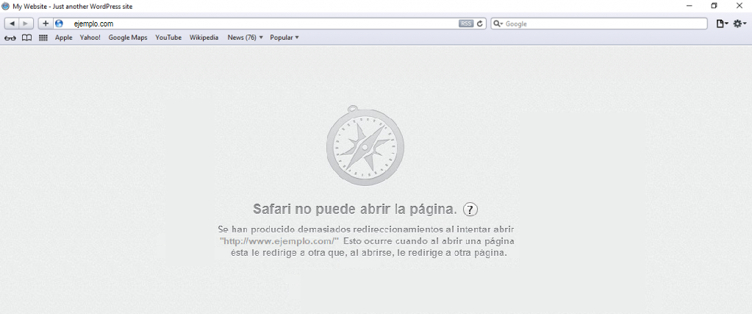Click the globe site icon in address bar

[x=59, y=24]
